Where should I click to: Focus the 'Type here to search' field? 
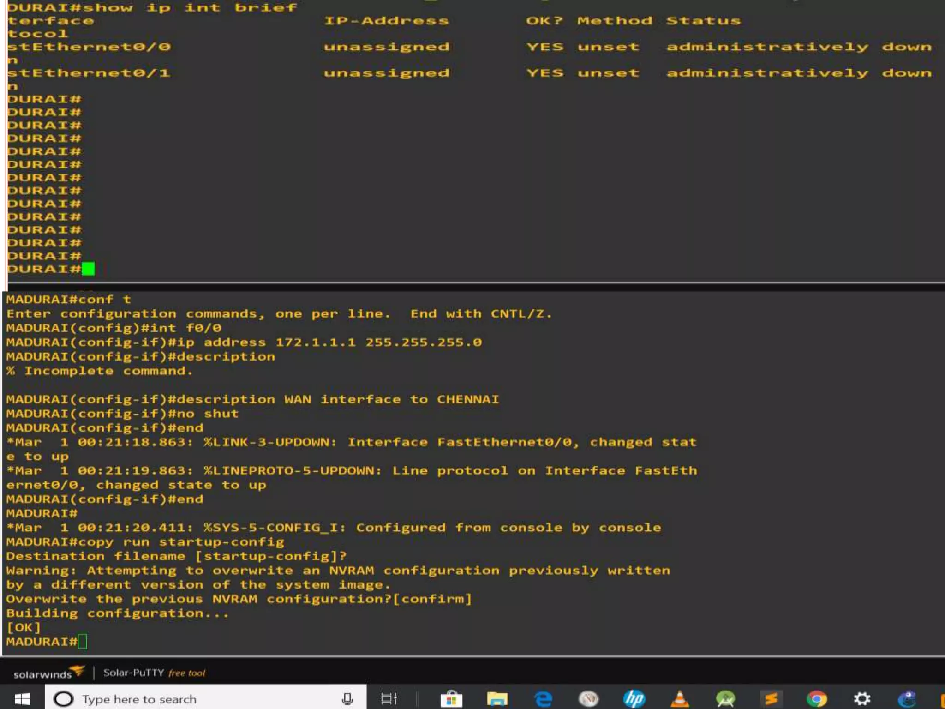pos(205,698)
